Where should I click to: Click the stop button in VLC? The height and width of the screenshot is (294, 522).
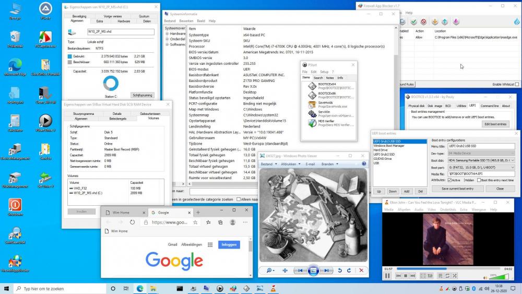click(x=406, y=276)
